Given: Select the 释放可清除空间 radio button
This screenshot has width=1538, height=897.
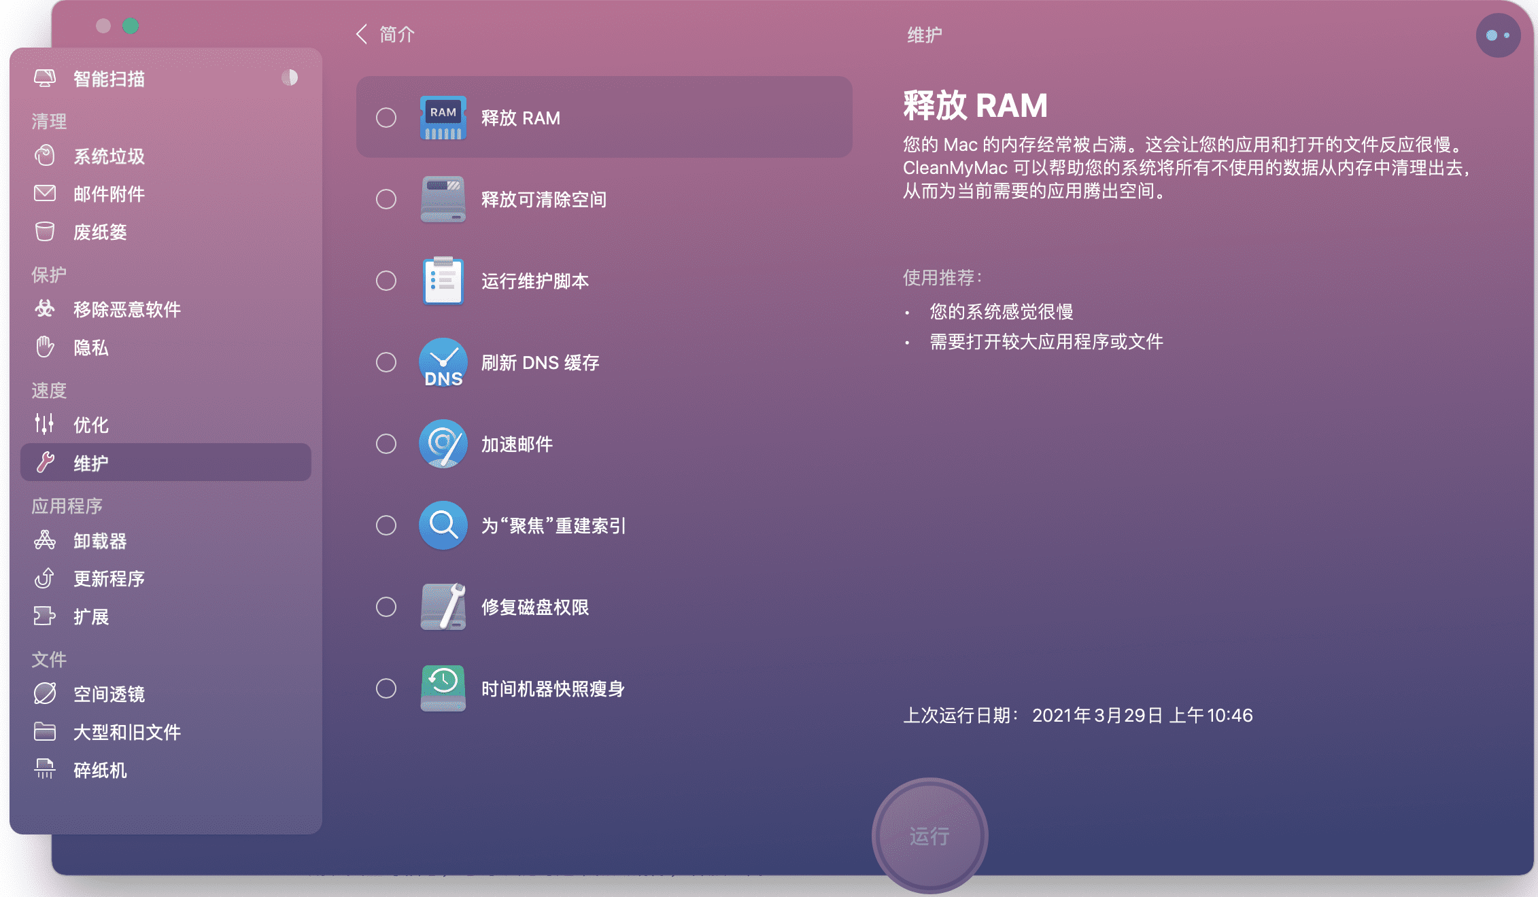Looking at the screenshot, I should pyautogui.click(x=386, y=199).
